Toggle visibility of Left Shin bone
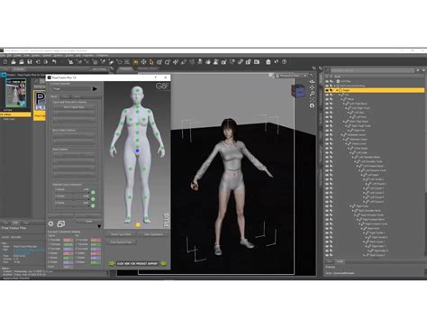 tap(327, 113)
